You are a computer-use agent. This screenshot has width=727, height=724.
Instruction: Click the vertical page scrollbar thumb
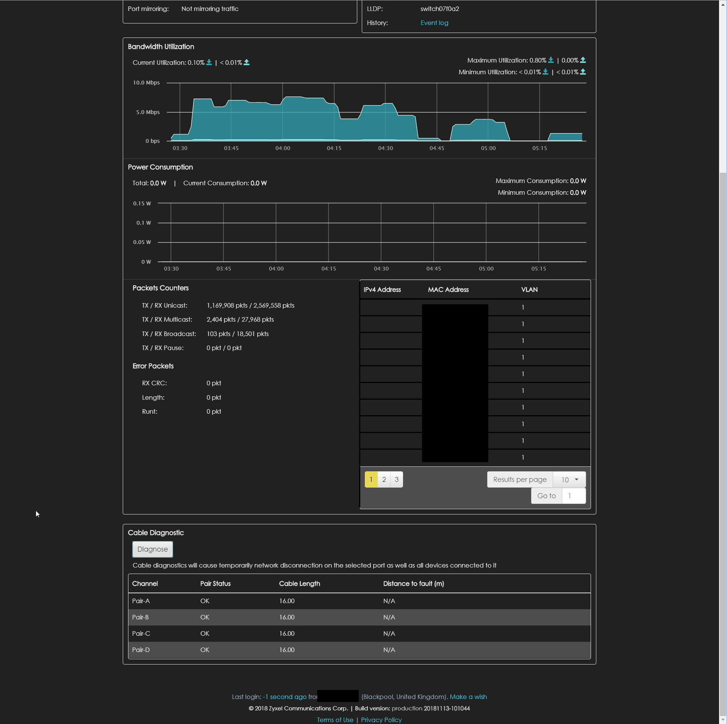tap(723, 443)
